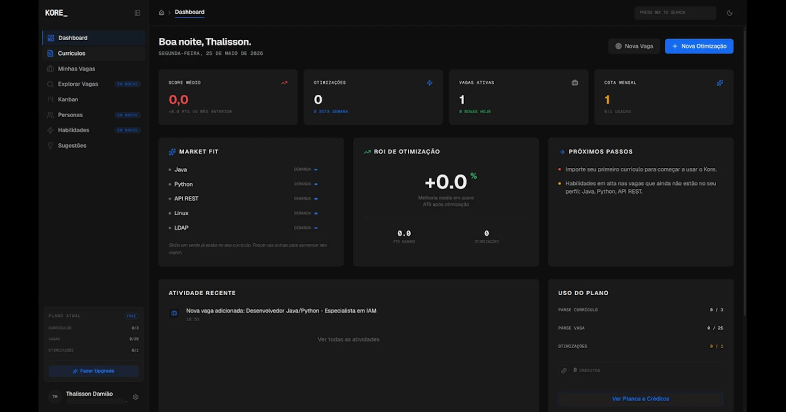Viewport: 786px width, 412px height.
Task: Click the TH user avatar
Action: click(55, 397)
